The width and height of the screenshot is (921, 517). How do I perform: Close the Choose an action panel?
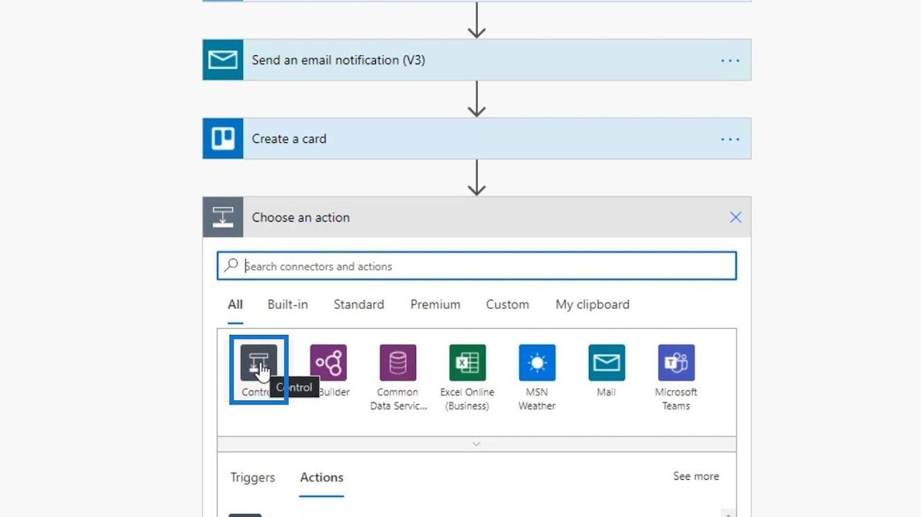736,217
